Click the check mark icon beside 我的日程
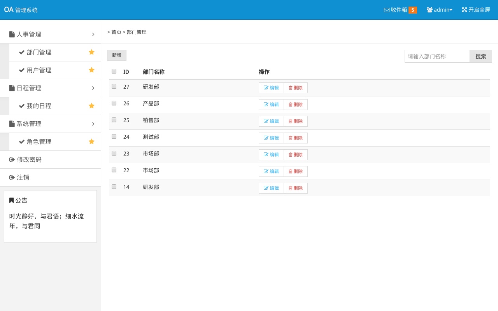 pyautogui.click(x=22, y=106)
